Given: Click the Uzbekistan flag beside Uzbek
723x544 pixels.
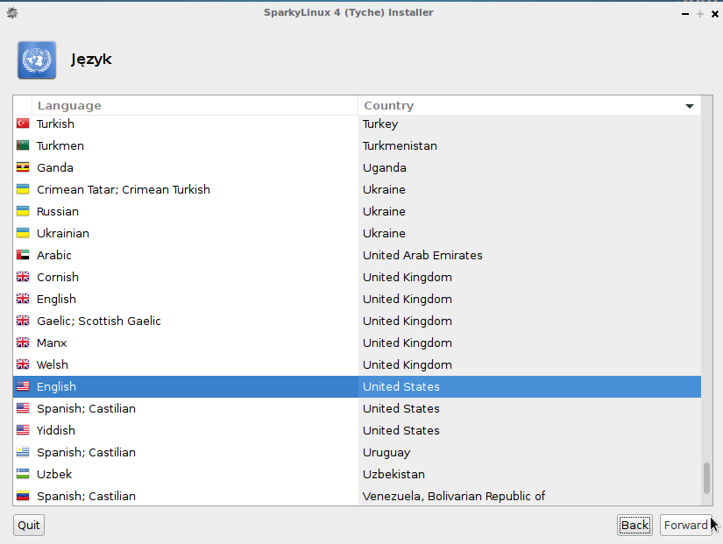Looking at the screenshot, I should (x=23, y=474).
